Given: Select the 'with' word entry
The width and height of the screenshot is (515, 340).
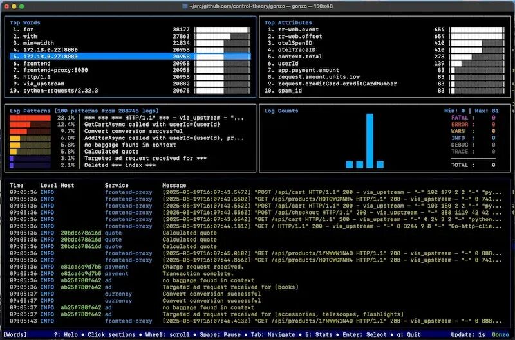Looking at the screenshot, I should click(x=130, y=37).
